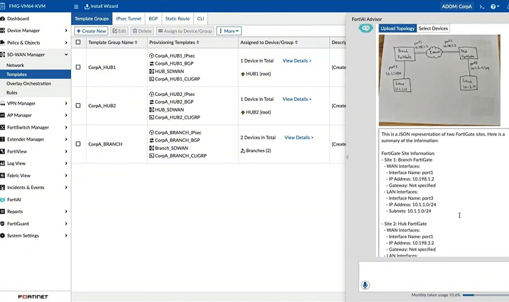Click the Incidents & Events sidebar icon

[x=3, y=188]
